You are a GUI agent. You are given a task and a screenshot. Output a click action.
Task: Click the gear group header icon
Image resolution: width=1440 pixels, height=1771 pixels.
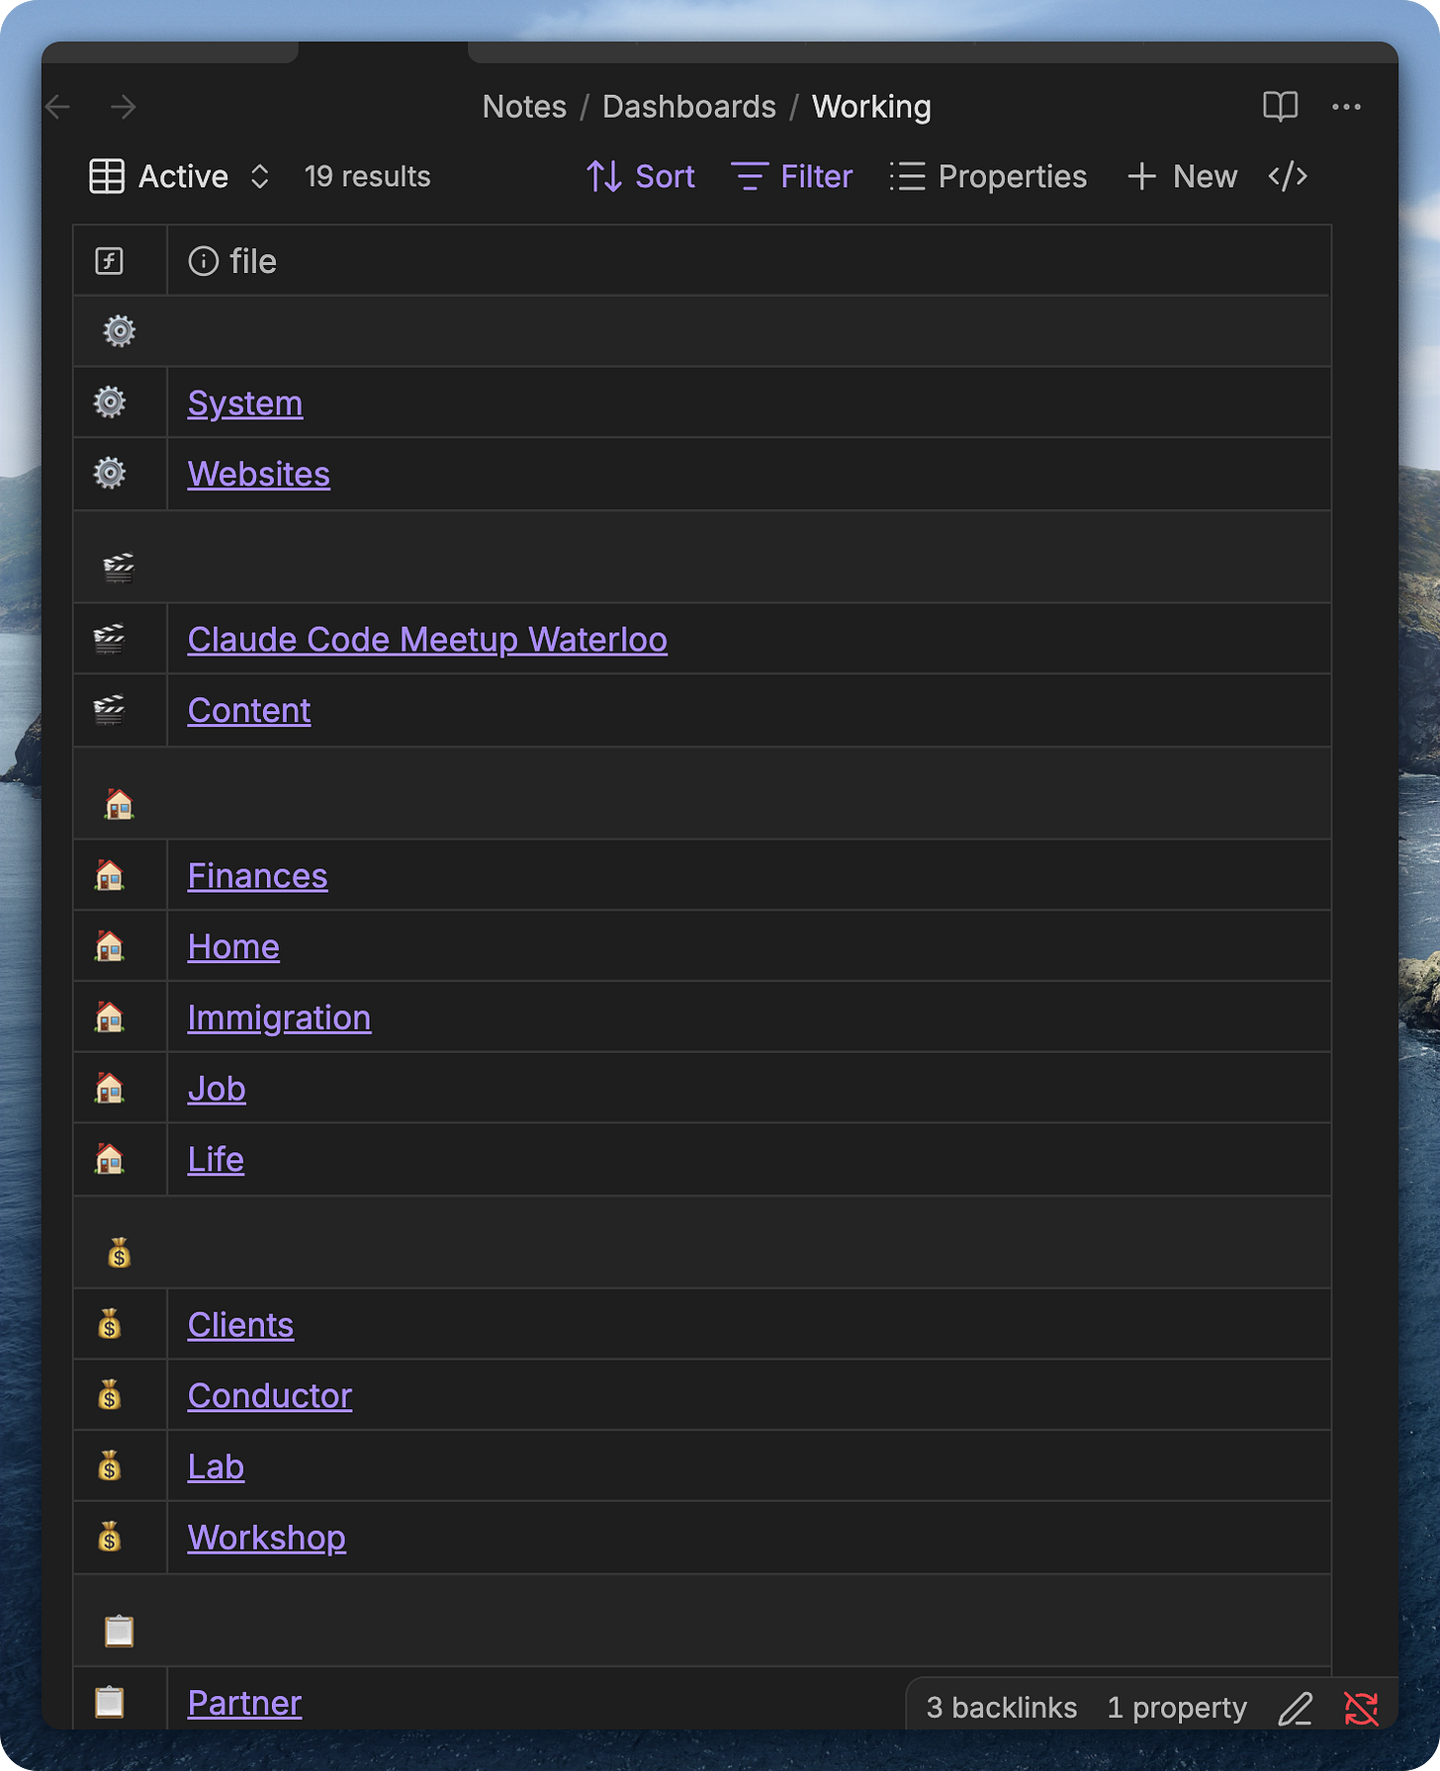tap(120, 331)
